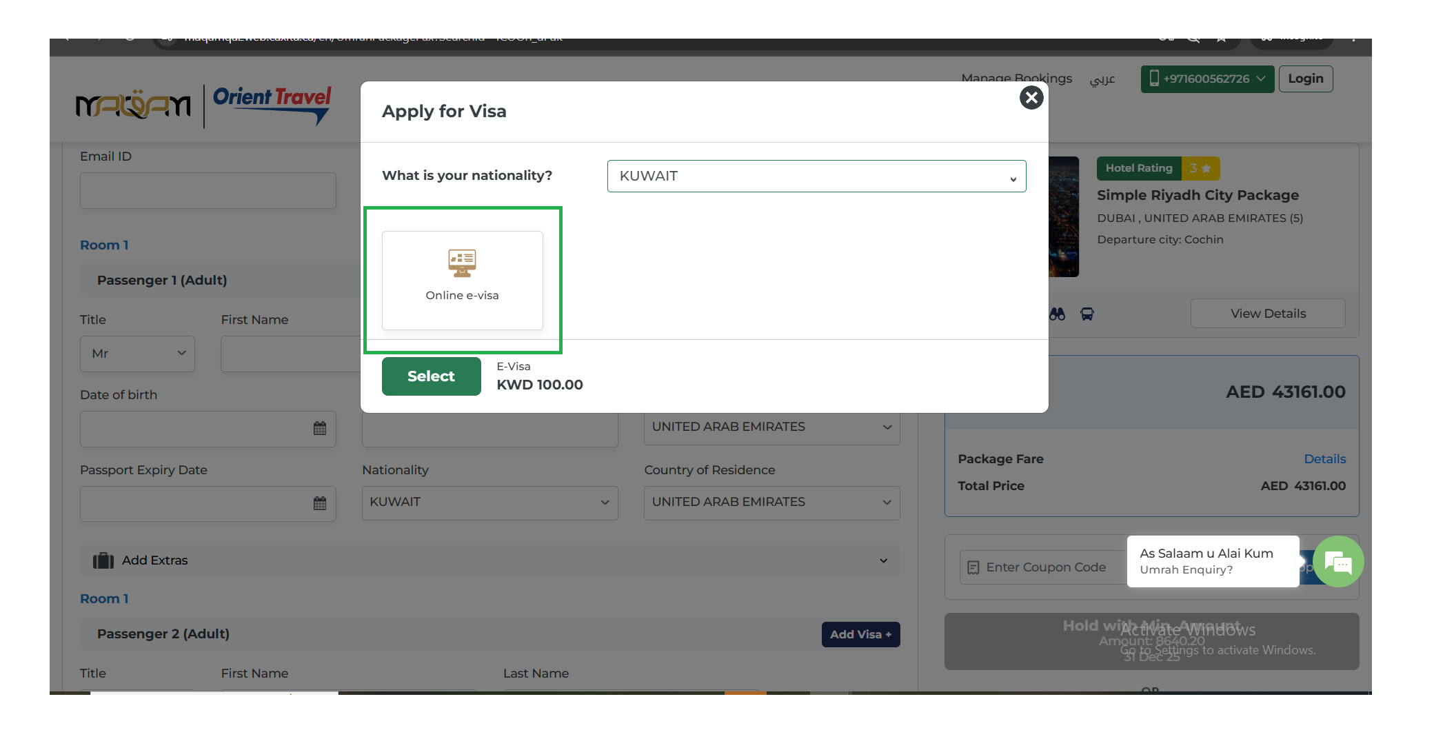Click the Package Fare Details link
Viewport: 1434px width, 750px height.
pyautogui.click(x=1324, y=459)
